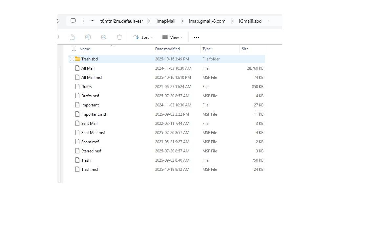Sort by the Size column header
This screenshot has width=378, height=249.
[245, 49]
